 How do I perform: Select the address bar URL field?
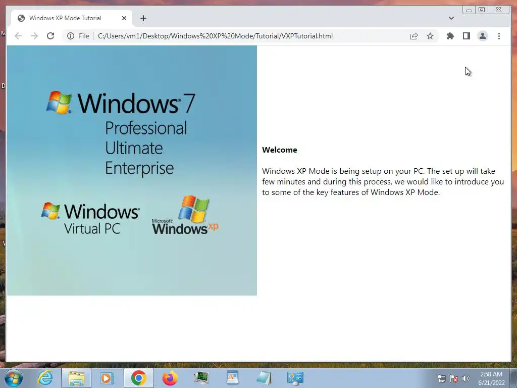pos(215,36)
